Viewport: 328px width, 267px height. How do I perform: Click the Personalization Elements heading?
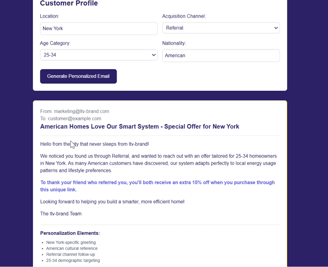tap(70, 233)
